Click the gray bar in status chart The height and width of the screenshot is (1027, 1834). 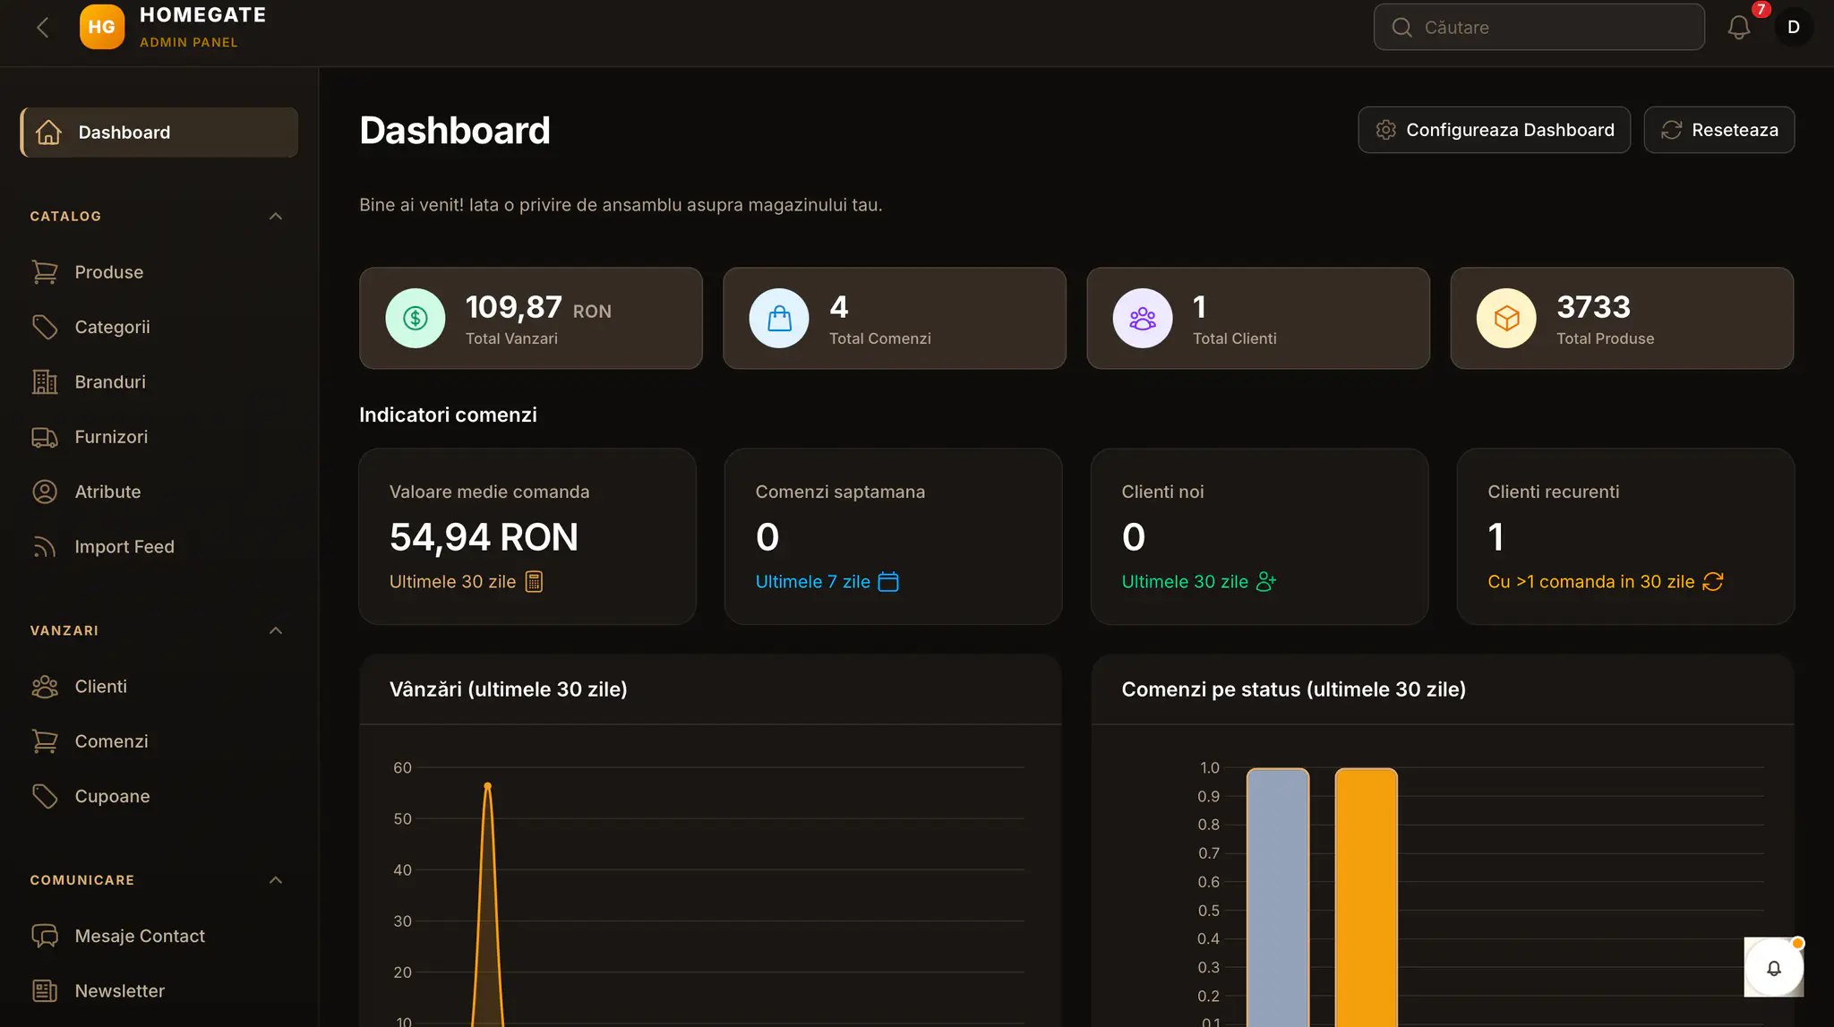pos(1278,897)
